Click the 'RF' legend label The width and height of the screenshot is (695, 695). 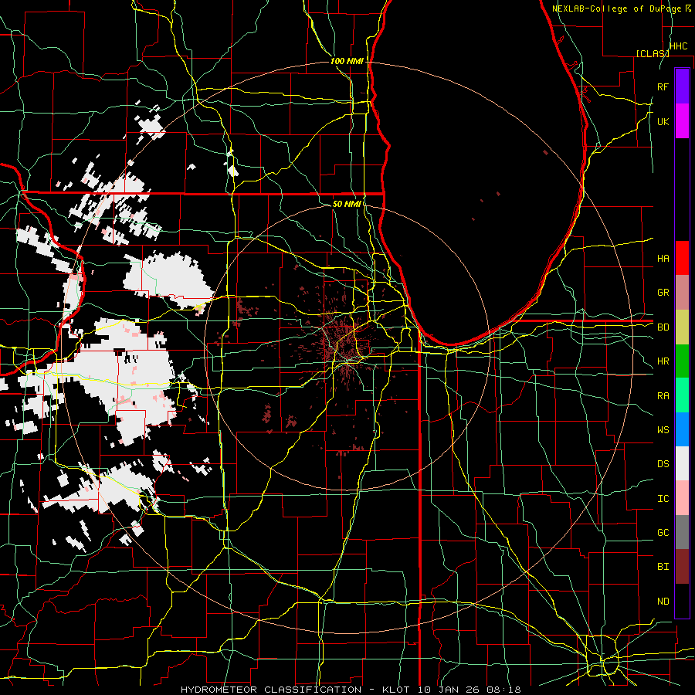pyautogui.click(x=663, y=86)
